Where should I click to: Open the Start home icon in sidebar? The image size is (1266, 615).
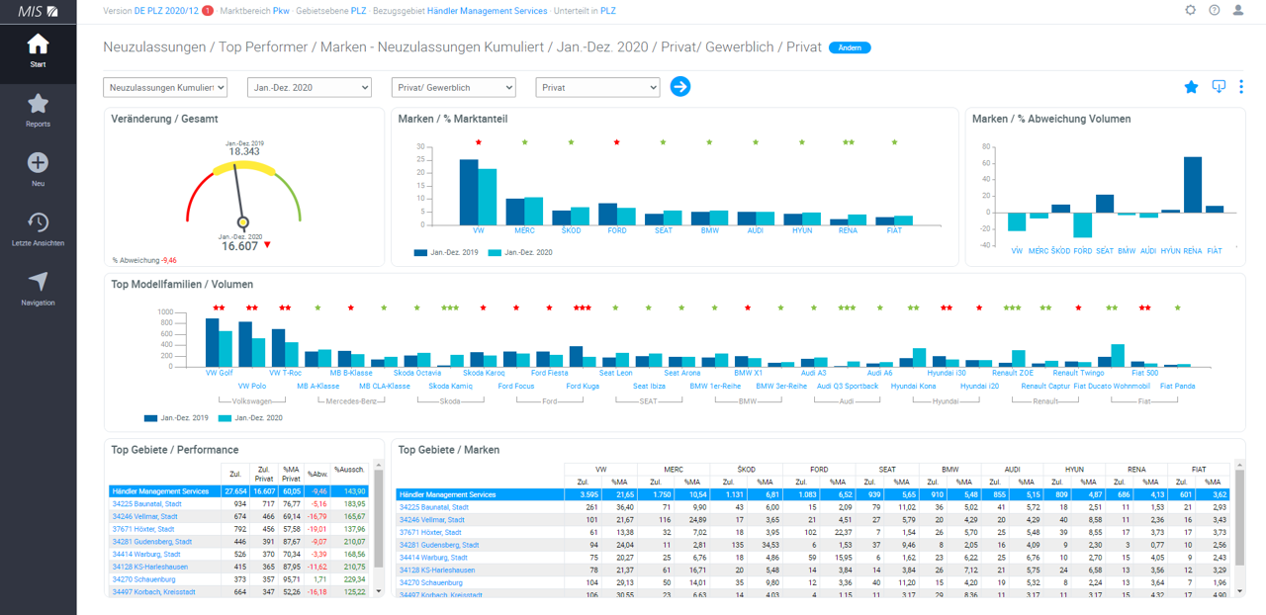(38, 45)
